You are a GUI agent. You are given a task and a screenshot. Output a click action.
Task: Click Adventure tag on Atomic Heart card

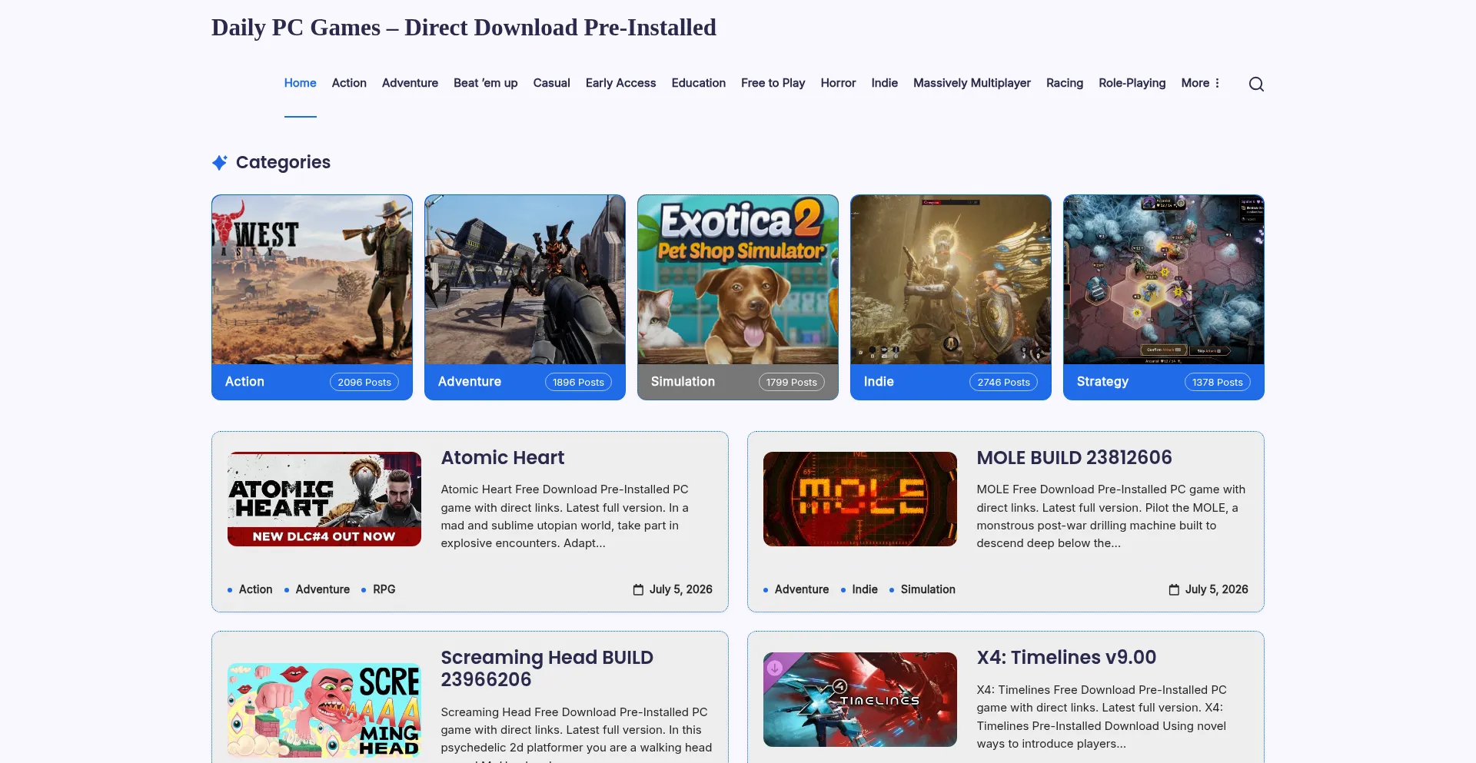(x=323, y=589)
